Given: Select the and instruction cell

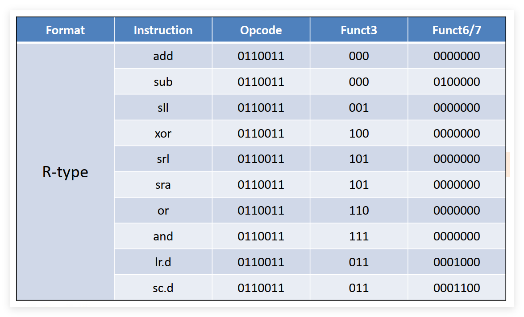Looking at the screenshot, I should pyautogui.click(x=163, y=236).
